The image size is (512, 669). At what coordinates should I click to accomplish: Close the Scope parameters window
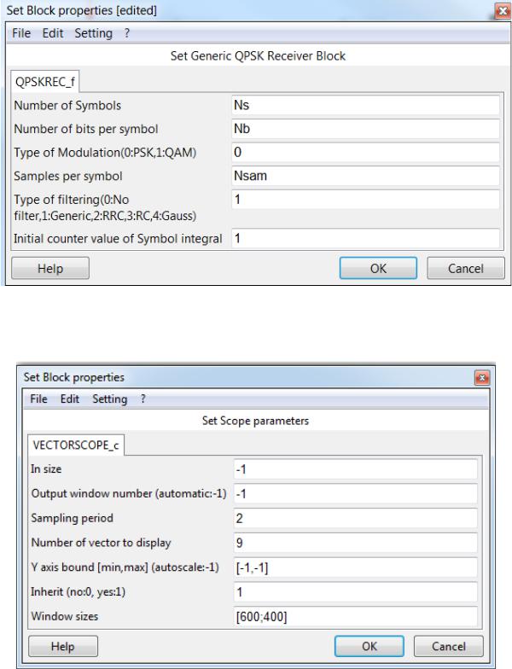pyautogui.click(x=482, y=377)
